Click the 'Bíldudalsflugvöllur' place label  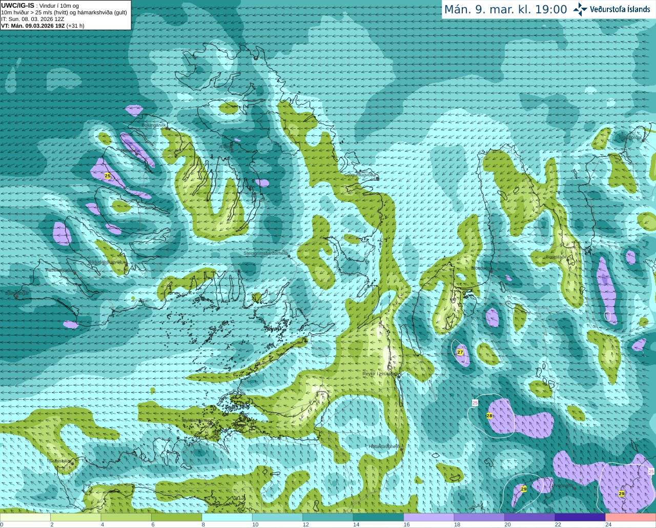[107, 261]
